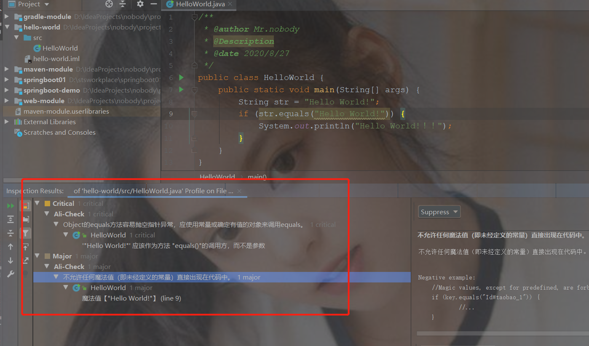Toggle if-block fold on line 9

(x=194, y=114)
